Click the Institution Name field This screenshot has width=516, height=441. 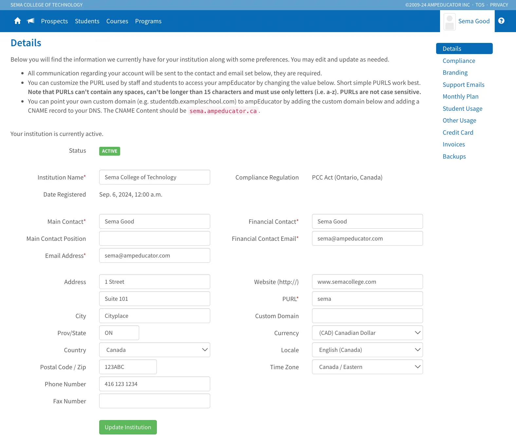pyautogui.click(x=155, y=177)
